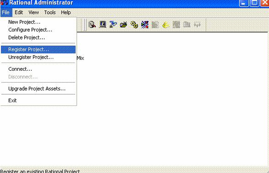
Task: Click the yellow pyramid toolbar icon
Action: [166, 25]
